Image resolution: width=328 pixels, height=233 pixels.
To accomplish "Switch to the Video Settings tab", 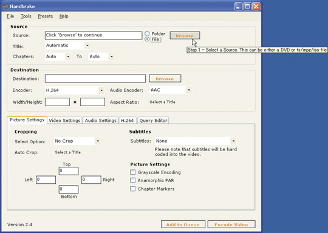I will (x=64, y=121).
